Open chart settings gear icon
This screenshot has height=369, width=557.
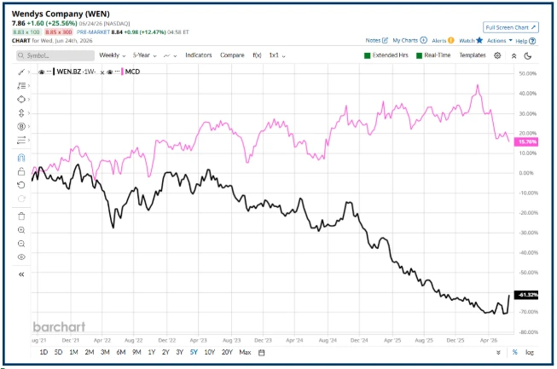click(x=497, y=55)
